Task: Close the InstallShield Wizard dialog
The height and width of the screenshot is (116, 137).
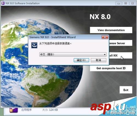Action: click(105, 37)
